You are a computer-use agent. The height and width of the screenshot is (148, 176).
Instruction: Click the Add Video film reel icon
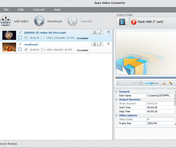pyautogui.click(x=5, y=21)
